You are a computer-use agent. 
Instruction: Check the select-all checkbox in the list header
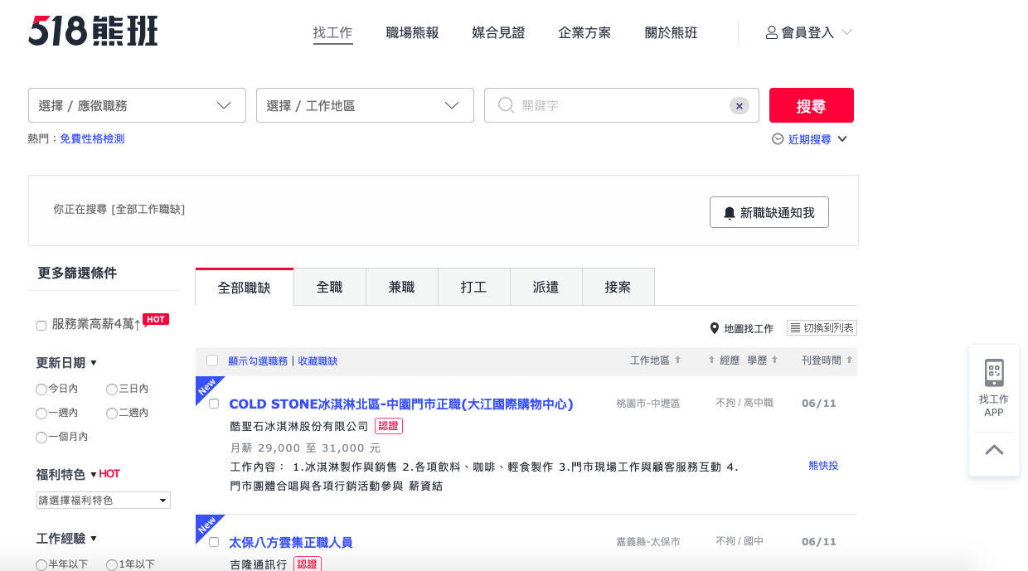tap(212, 361)
